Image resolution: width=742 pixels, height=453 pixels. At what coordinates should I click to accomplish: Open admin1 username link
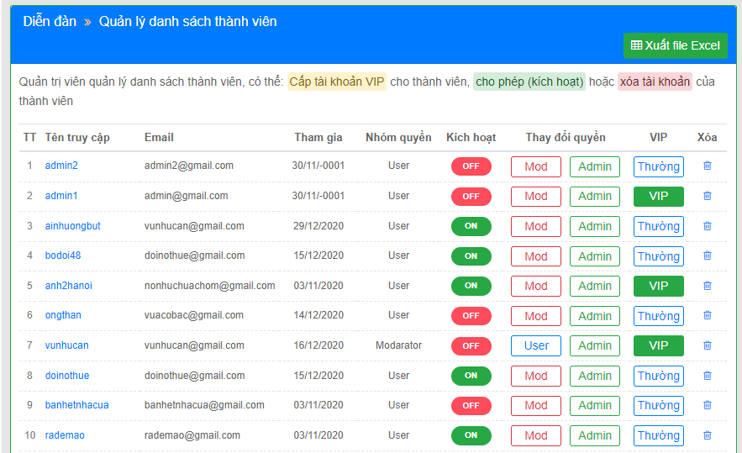[x=61, y=196]
